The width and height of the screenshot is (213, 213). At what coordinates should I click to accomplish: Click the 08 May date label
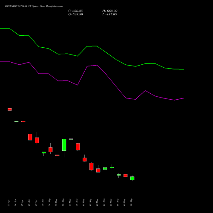click(77, 202)
